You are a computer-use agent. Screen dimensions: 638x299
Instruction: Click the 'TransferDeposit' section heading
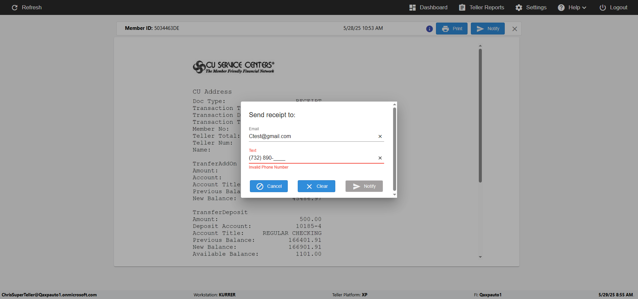[x=220, y=212]
